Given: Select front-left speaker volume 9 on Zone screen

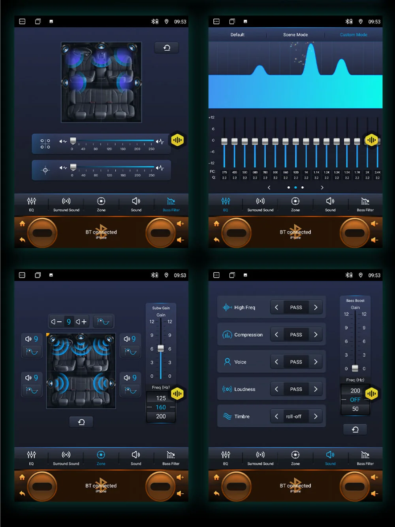Looking at the screenshot, I should point(32,339).
